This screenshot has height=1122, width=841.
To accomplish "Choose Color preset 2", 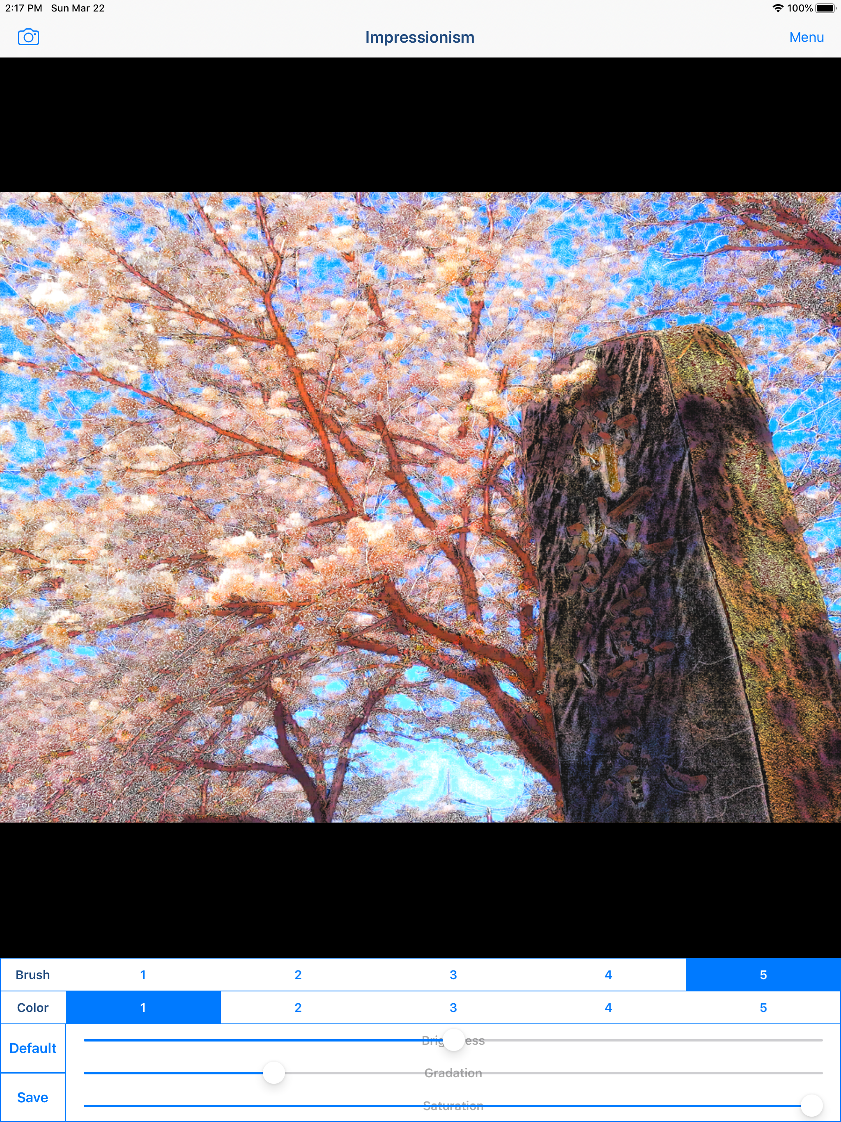I will point(298,1007).
